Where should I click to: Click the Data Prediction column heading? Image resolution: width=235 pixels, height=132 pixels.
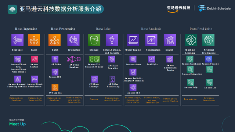pos(201,29)
